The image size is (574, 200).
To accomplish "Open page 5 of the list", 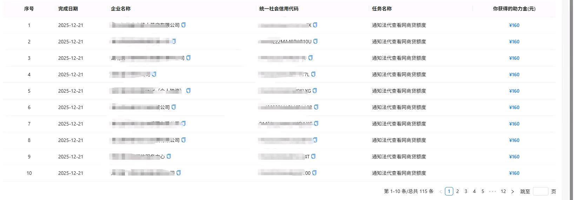I will [483, 191].
